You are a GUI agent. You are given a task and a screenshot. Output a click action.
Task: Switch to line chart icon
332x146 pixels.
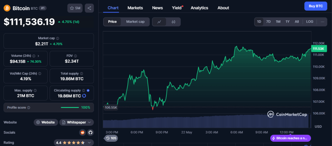point(159,22)
